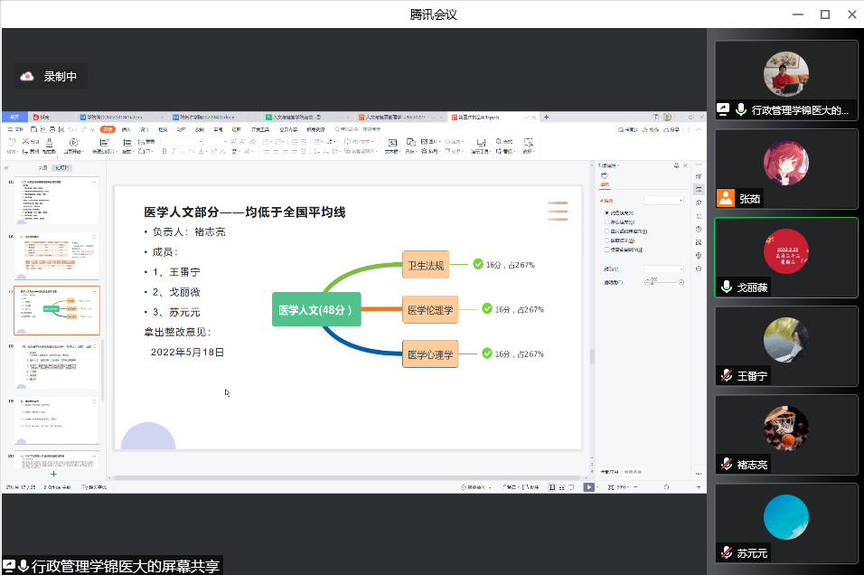Open the fill preset dropdown in properties panel
This screenshot has height=575, width=864.
(663, 200)
